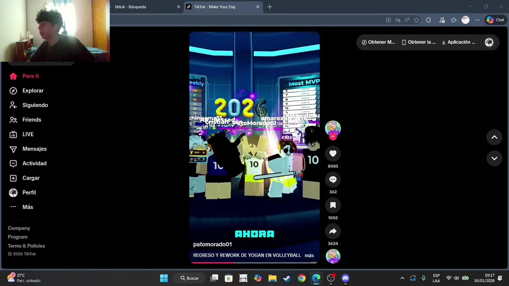Open the address bar apps icon
The width and height of the screenshot is (509, 286).
tap(389, 20)
